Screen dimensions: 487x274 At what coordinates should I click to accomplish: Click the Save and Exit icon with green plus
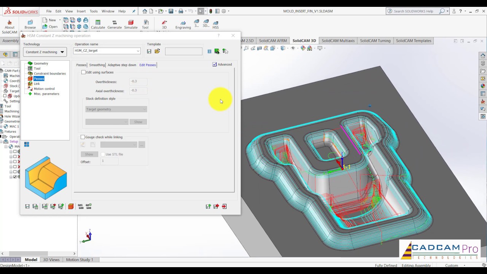208,206
